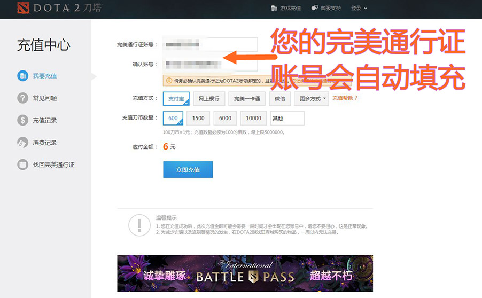This screenshot has height=298, width=482.
Task: Click the 6 元 payable amount text
Action: (x=169, y=146)
